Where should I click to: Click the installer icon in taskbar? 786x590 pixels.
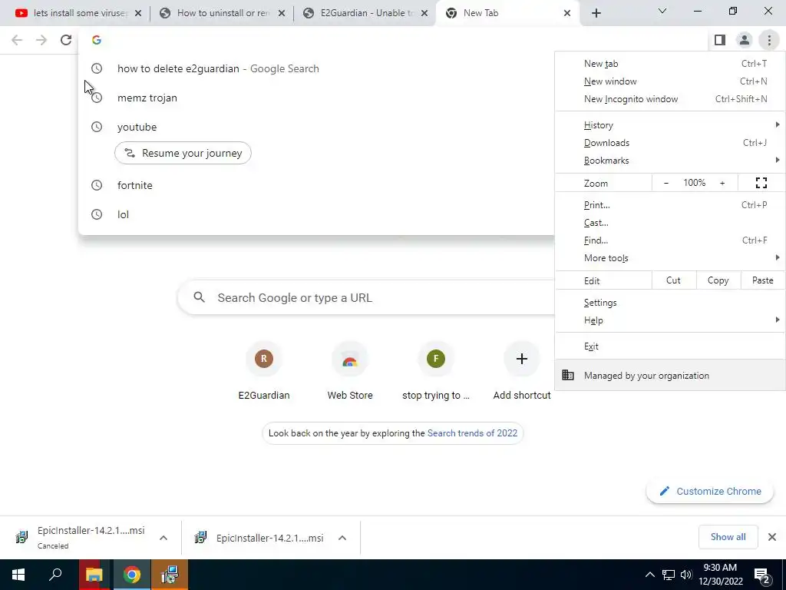(x=170, y=575)
